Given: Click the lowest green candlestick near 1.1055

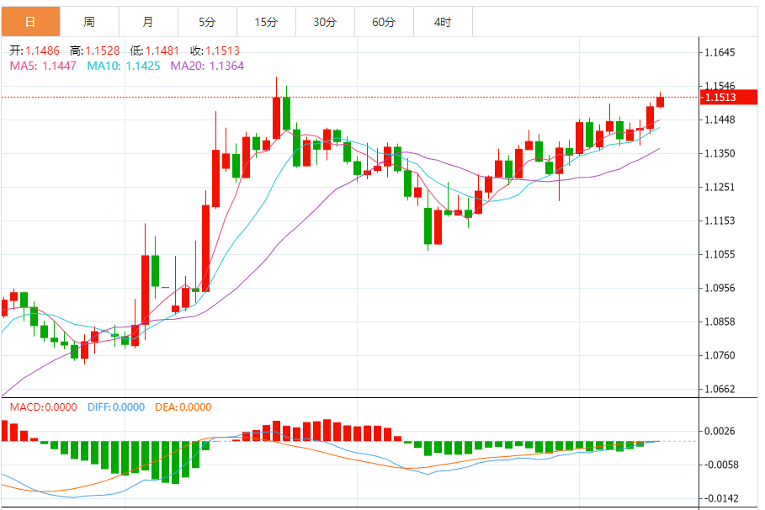Looking at the screenshot, I should point(428,226).
